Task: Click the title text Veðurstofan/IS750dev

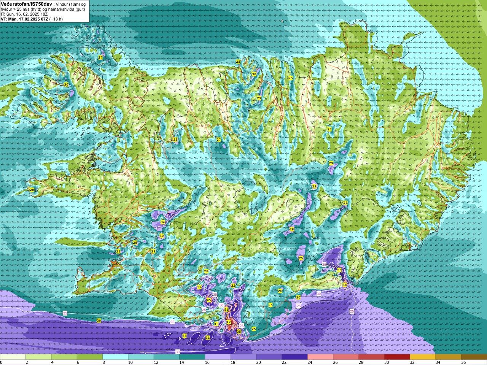Action: pos(26,4)
